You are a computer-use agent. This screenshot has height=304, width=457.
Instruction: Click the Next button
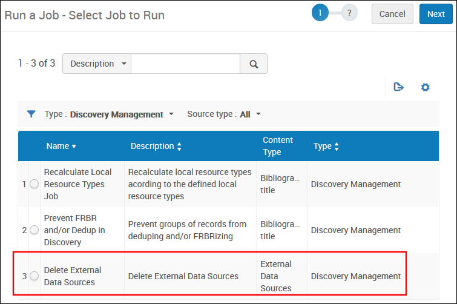coord(435,14)
